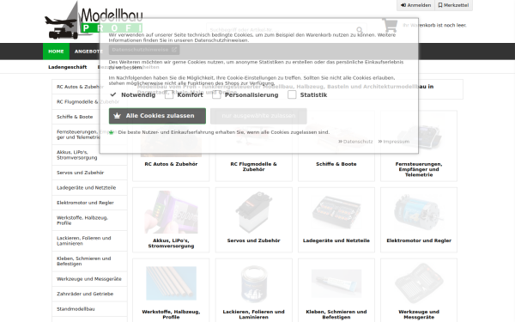Click nur ausgewählte zulassen button
The height and width of the screenshot is (322, 515).
[258, 116]
